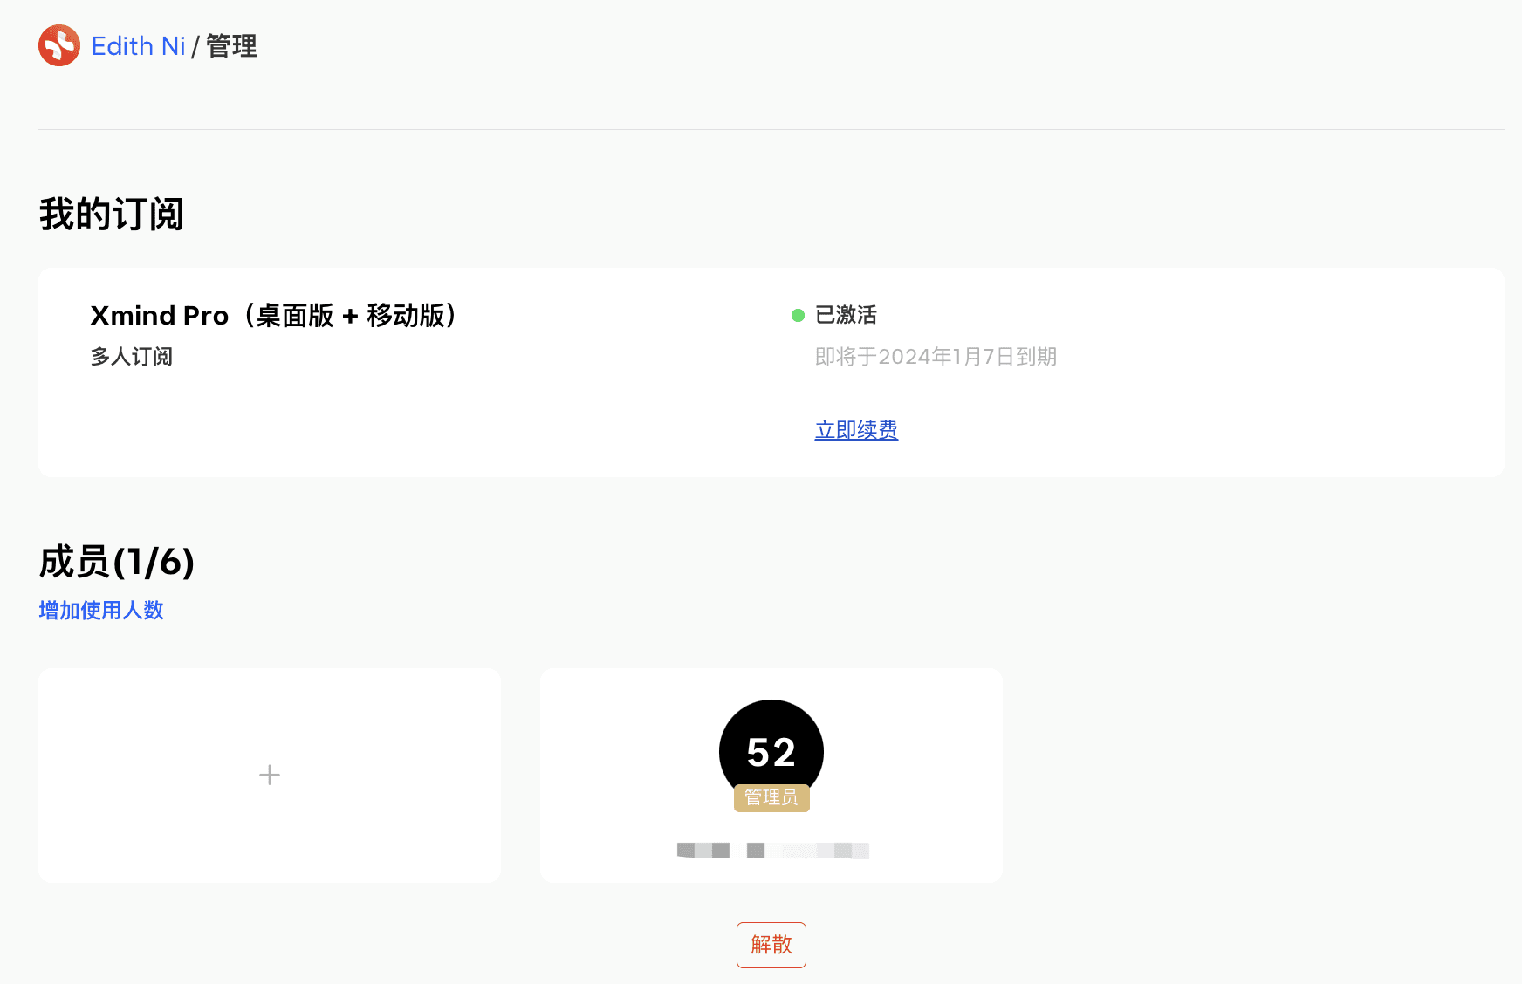Click the empty add-member card area

pyautogui.click(x=270, y=776)
